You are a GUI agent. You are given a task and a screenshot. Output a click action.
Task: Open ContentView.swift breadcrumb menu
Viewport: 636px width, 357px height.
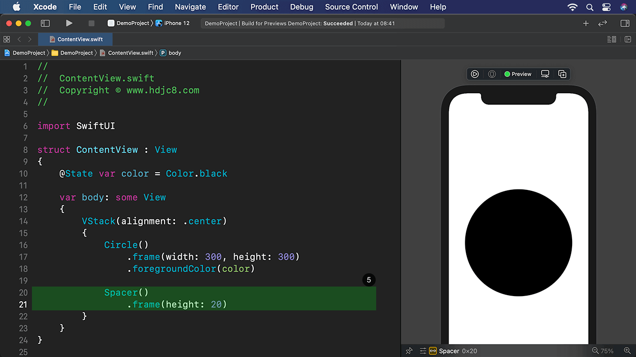pos(127,53)
